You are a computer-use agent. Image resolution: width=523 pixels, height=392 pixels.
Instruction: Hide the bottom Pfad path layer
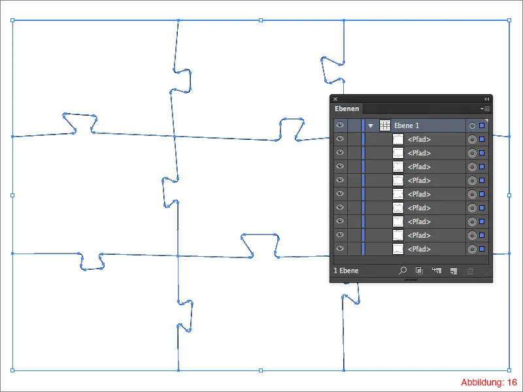[x=340, y=248]
